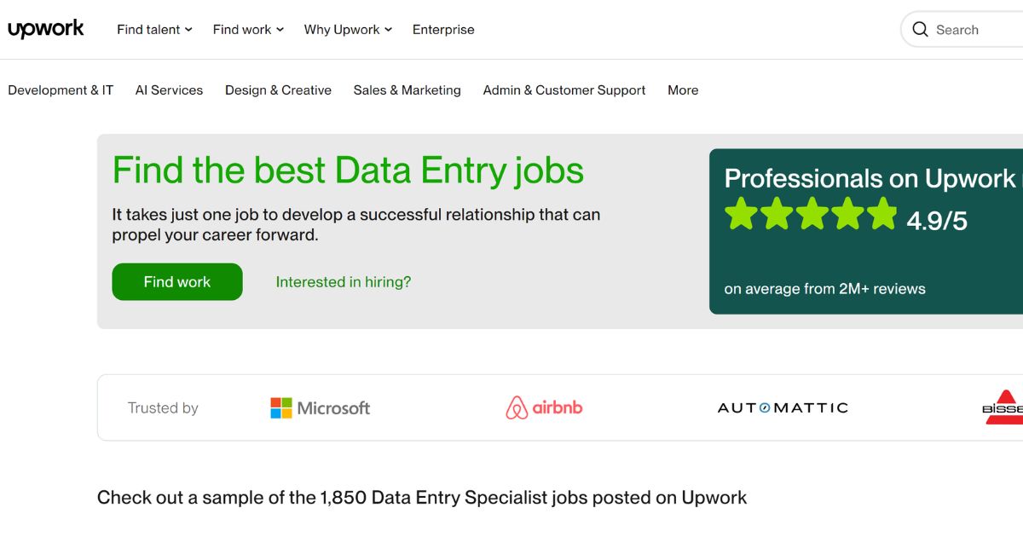The height and width of the screenshot is (537, 1023).
Task: Select the Development & IT category
Action: (60, 89)
